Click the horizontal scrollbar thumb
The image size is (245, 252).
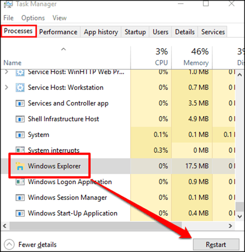[x=96, y=226]
